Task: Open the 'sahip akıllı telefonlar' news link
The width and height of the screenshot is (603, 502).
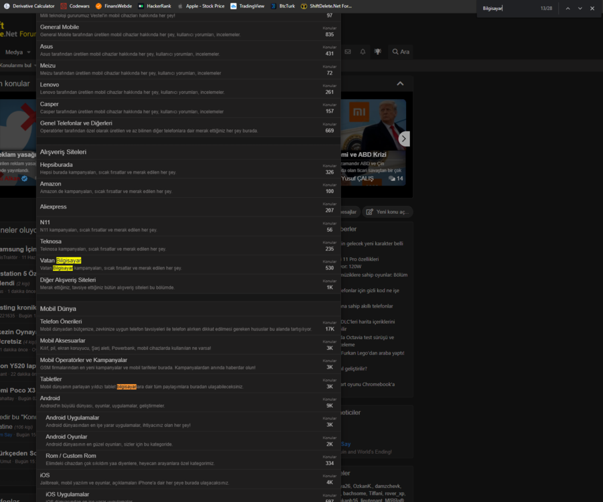Action: [367, 306]
